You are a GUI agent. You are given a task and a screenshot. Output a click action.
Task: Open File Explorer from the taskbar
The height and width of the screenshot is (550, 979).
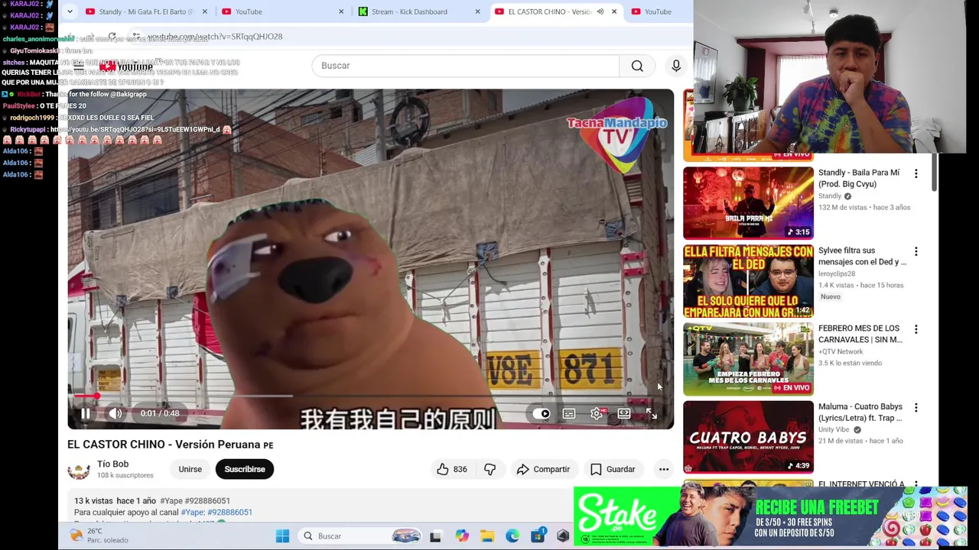coord(487,536)
